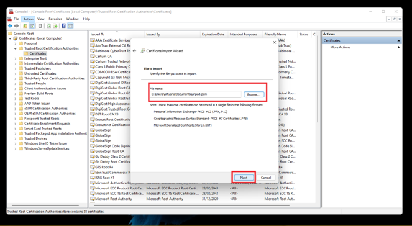Image resolution: width=412 pixels, height=226 pixels.
Task: Click the folder icon beside Test Roots
Action: coord(21,99)
